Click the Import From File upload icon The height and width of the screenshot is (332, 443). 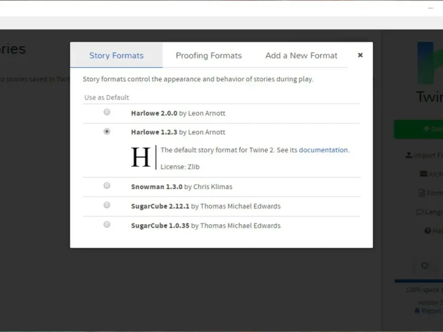tap(409, 155)
